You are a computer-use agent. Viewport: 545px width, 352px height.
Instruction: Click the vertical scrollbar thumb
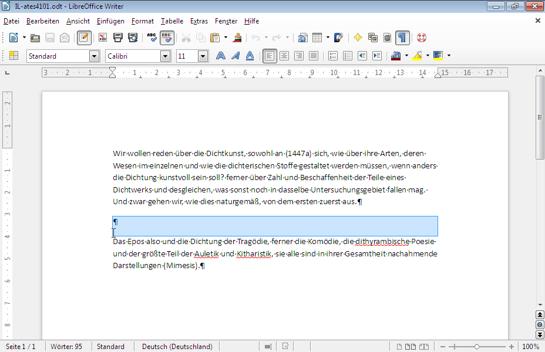pyautogui.click(x=540, y=117)
